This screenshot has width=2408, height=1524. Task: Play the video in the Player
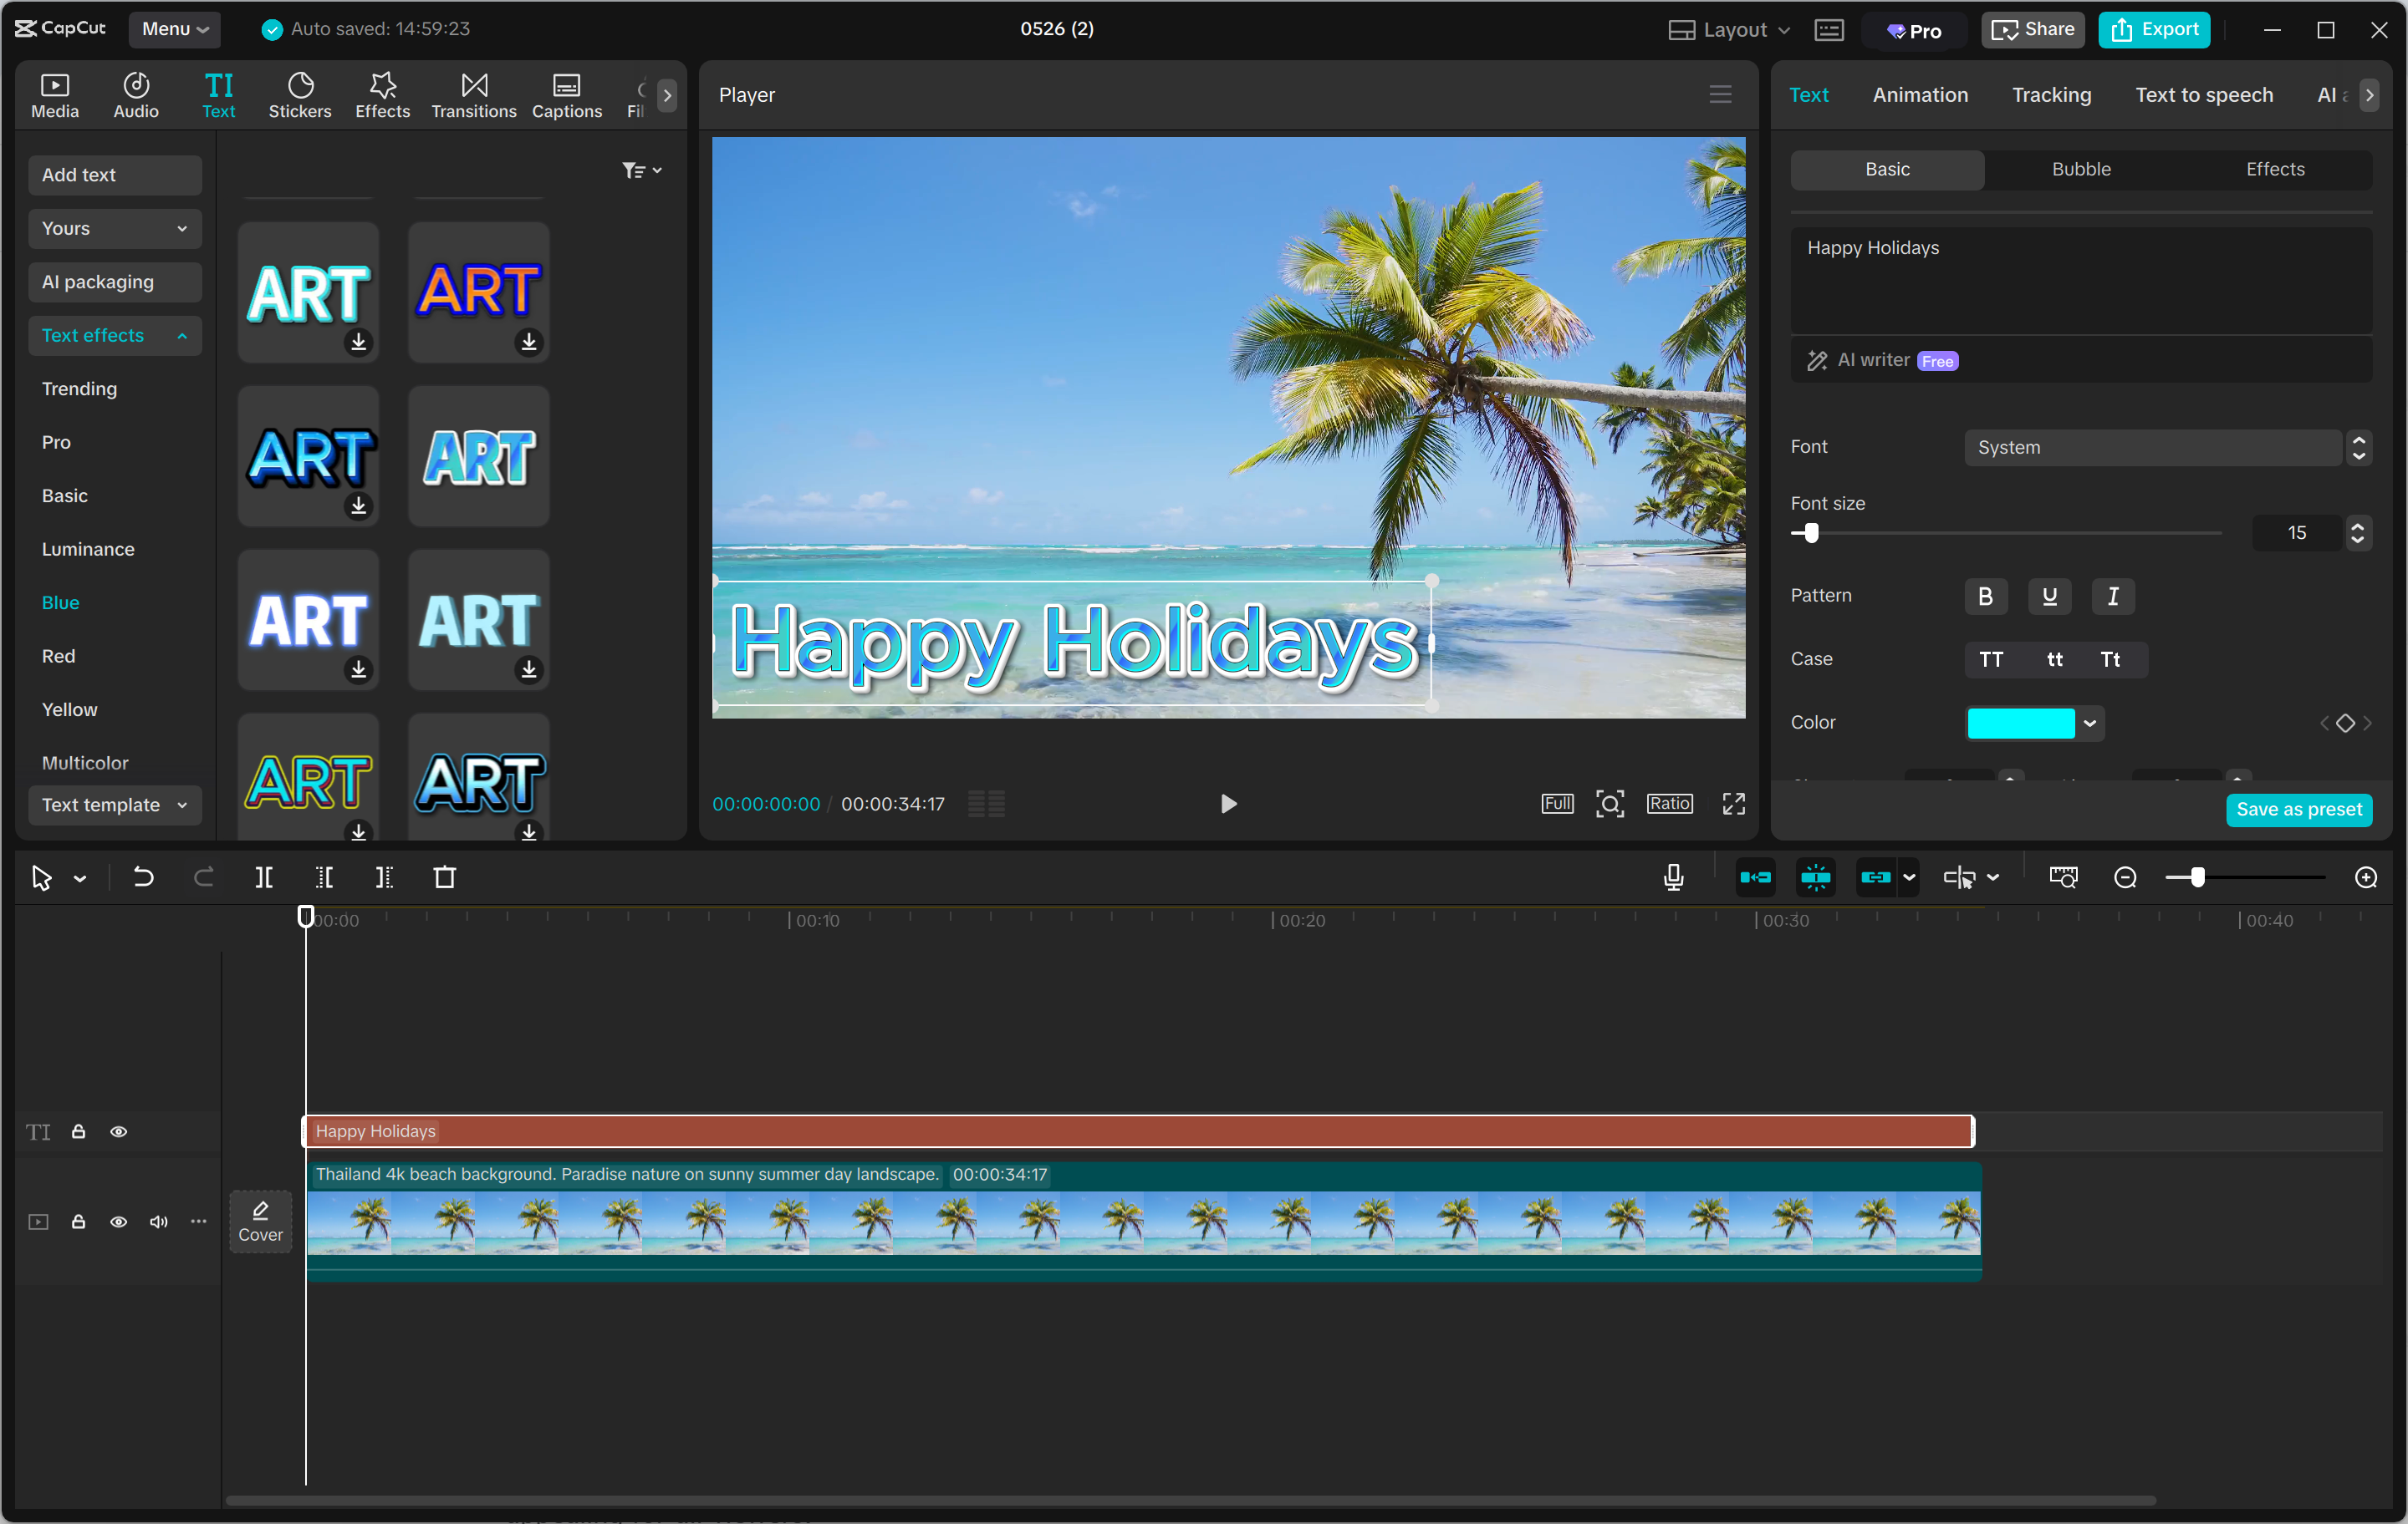tap(1228, 802)
